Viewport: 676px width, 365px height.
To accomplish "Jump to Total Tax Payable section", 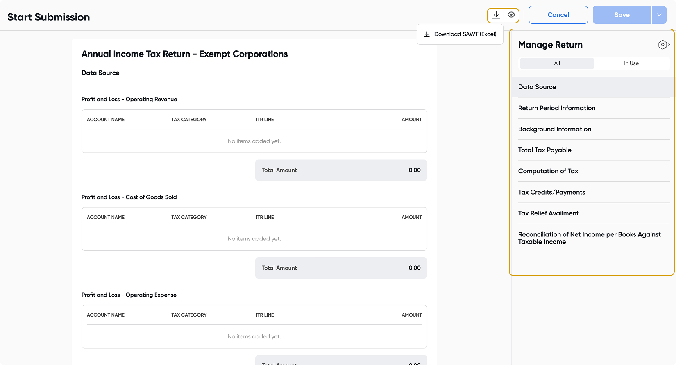I will pos(544,150).
